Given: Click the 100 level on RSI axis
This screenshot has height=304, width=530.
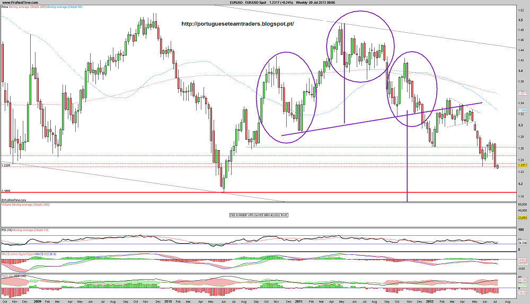Looking at the screenshot, I should pyautogui.click(x=521, y=230).
